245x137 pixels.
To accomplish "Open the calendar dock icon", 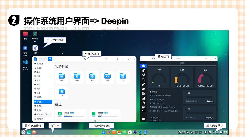I will pyautogui.click(x=130, y=132).
